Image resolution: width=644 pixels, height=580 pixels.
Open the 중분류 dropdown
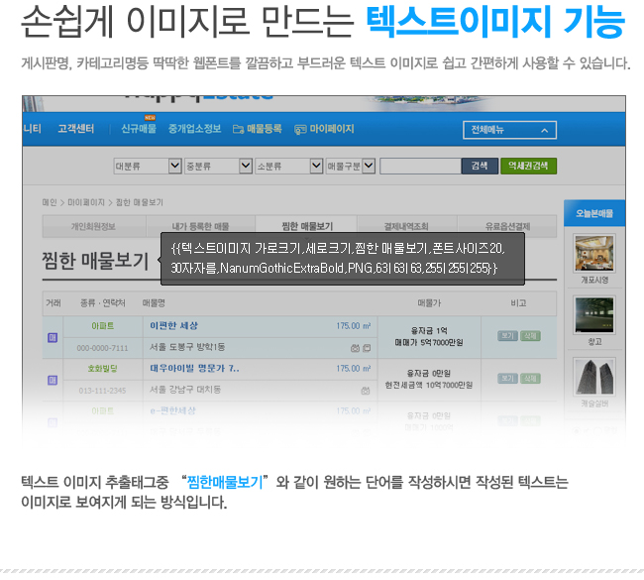[x=218, y=166]
